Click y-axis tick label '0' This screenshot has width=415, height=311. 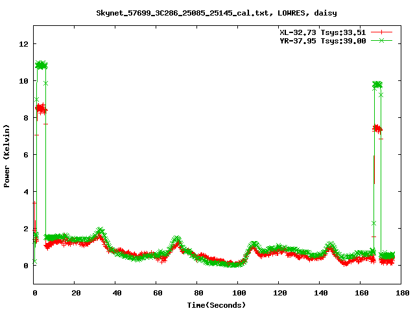[x=26, y=266]
